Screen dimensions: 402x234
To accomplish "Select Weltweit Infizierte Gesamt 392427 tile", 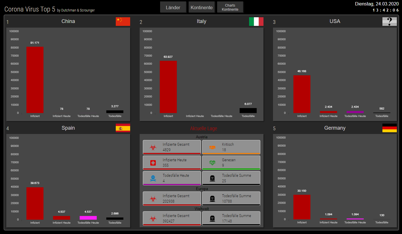I will pyautogui.click(x=172, y=218).
